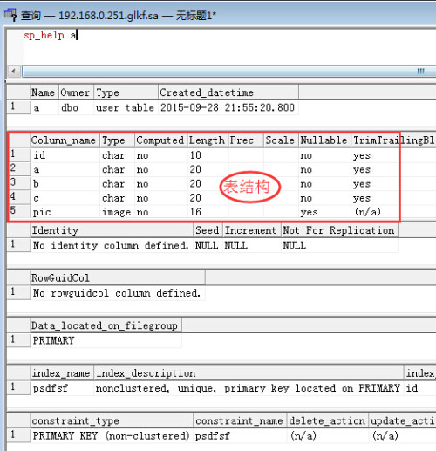Click the 'PRIMARY KEY (non-clustered)' constraint cell
Screen dimensions: 436x451
[112, 436]
